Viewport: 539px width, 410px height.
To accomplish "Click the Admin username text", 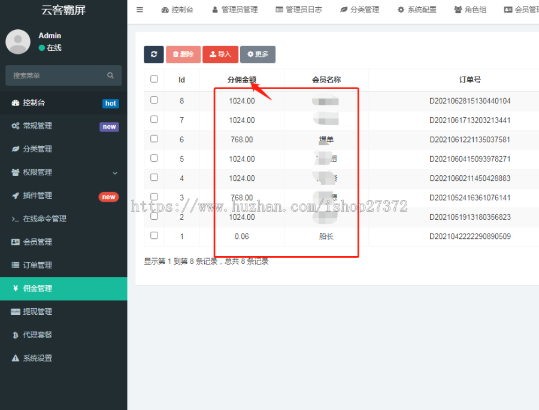I will (50, 36).
